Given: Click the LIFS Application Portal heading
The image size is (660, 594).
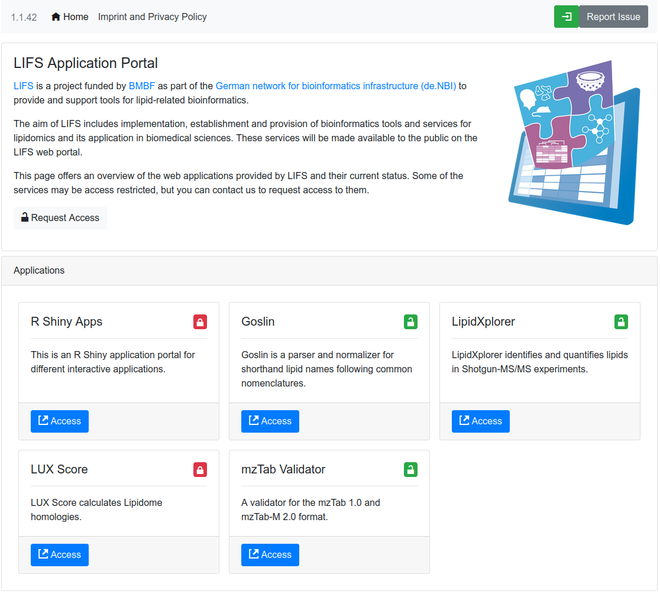Looking at the screenshot, I should pos(86,63).
